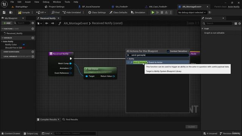Open the Help menu

76,2
